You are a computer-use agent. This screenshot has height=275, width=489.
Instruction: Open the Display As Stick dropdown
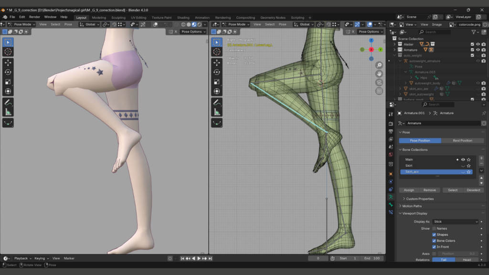(455, 222)
